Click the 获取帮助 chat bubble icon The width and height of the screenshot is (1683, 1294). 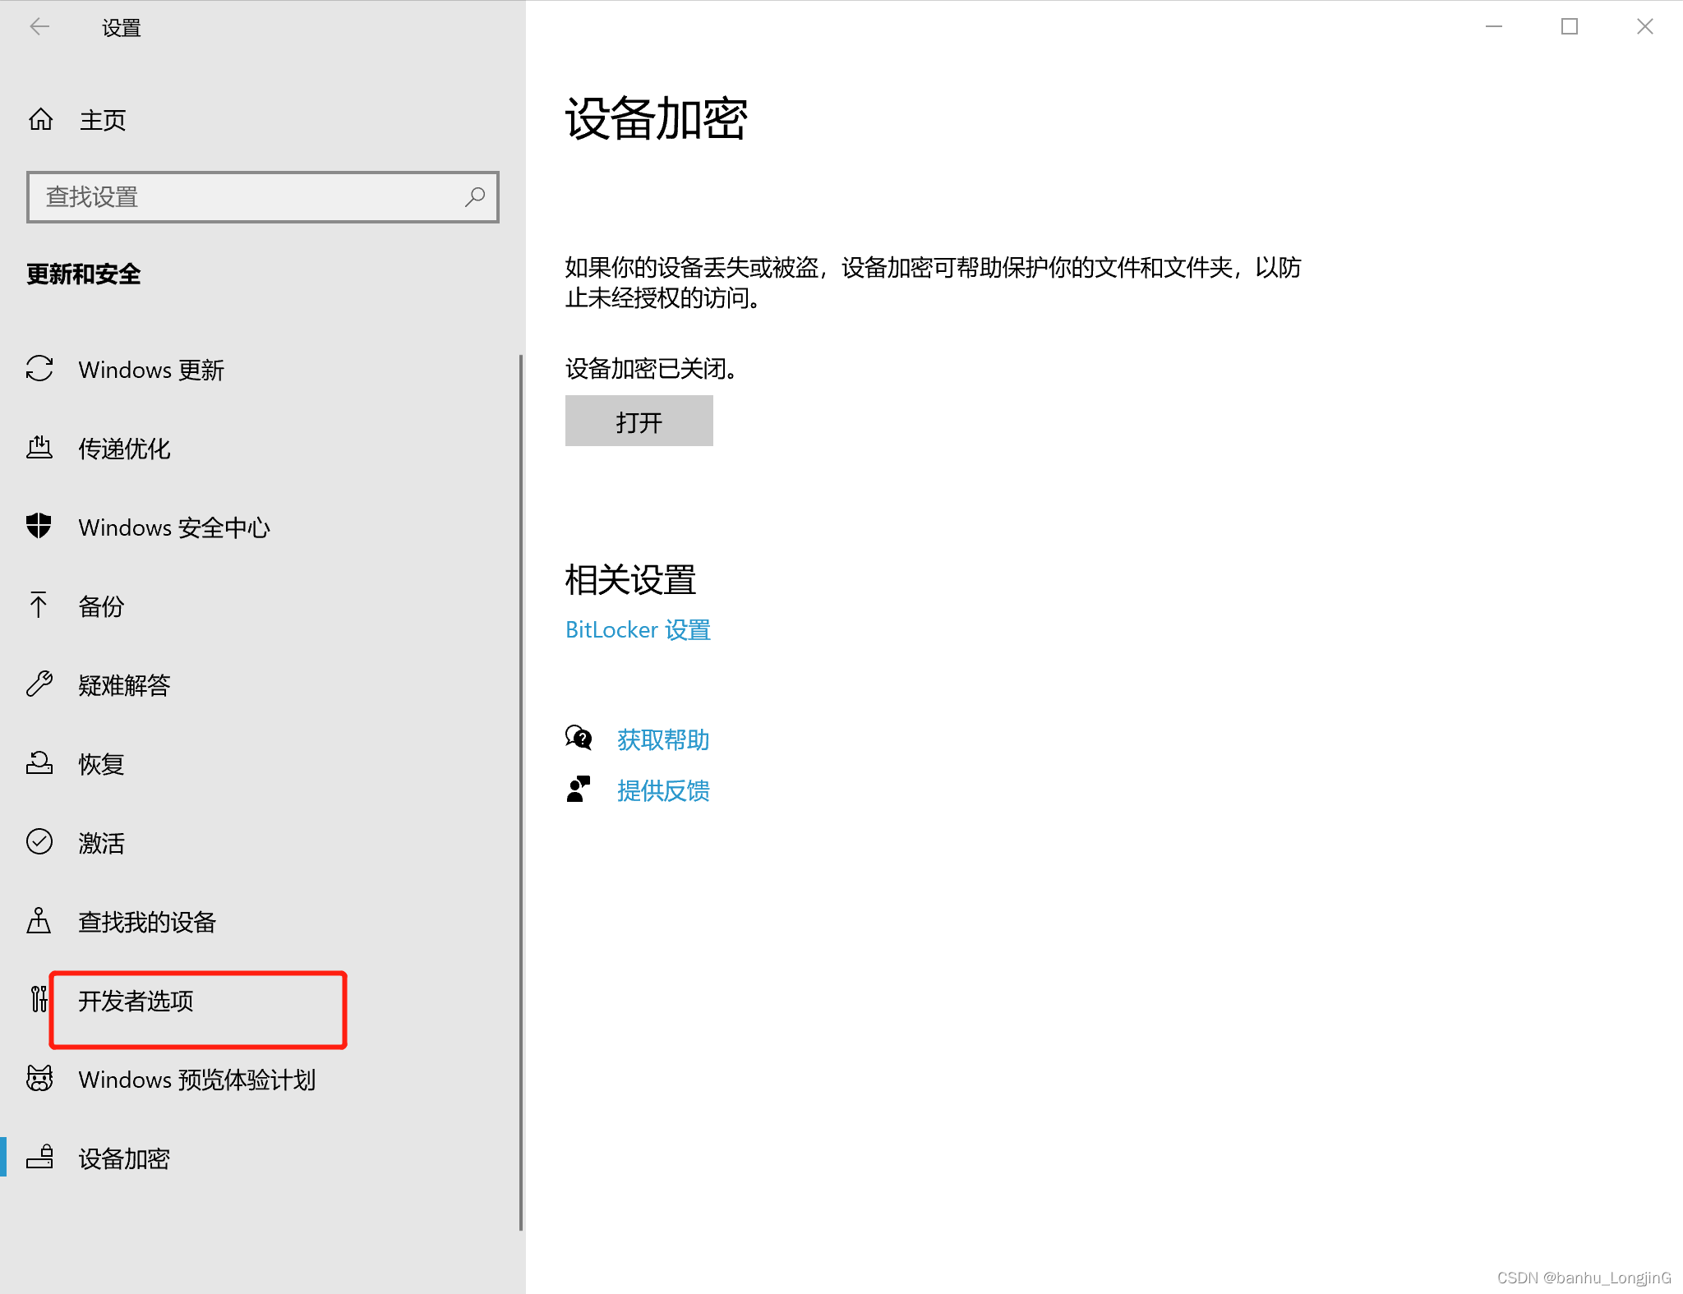[579, 739]
